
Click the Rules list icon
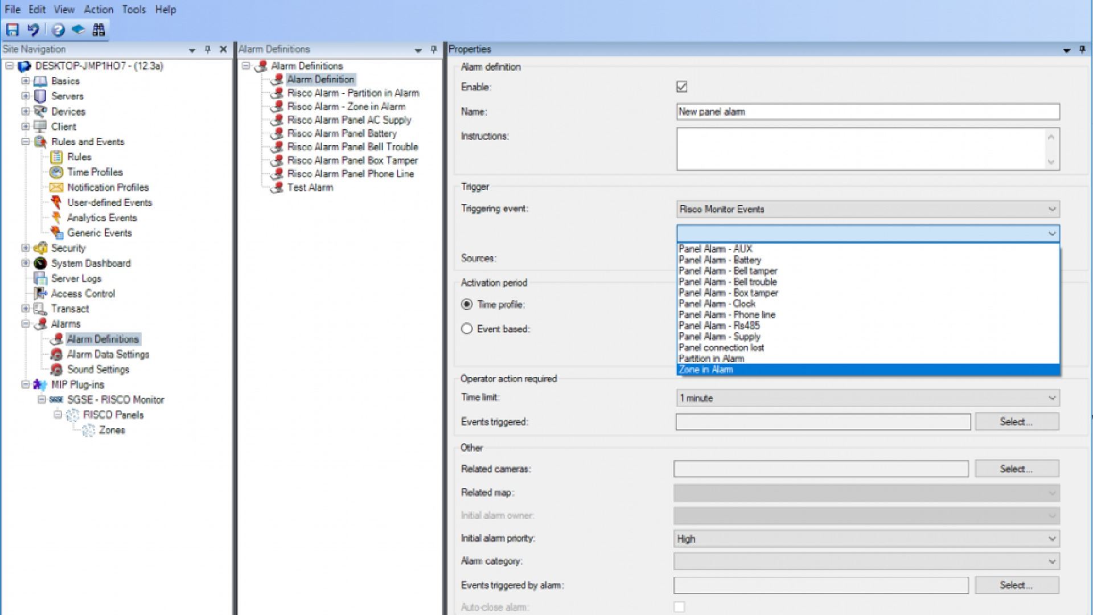(56, 157)
